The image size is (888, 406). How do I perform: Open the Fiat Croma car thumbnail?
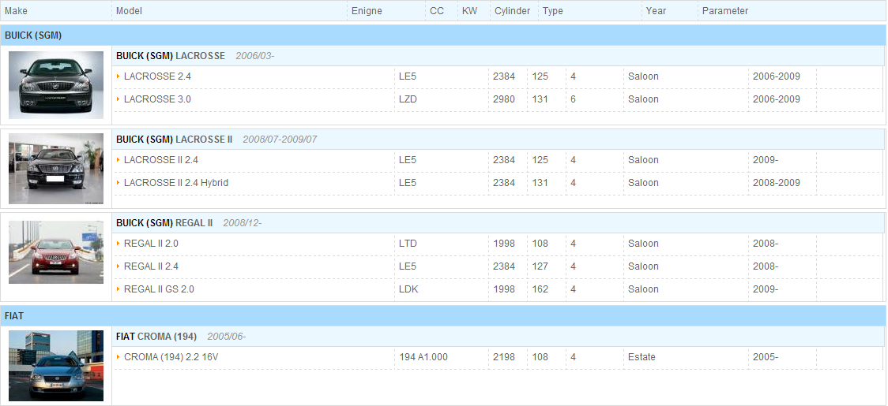(x=56, y=365)
